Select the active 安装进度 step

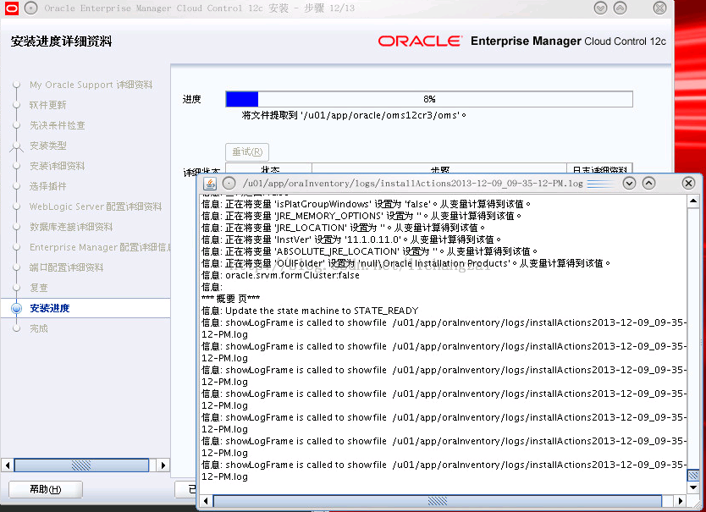pyautogui.click(x=50, y=308)
